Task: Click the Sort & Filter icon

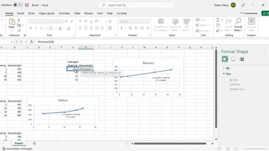Action: pyautogui.click(x=228, y=21)
